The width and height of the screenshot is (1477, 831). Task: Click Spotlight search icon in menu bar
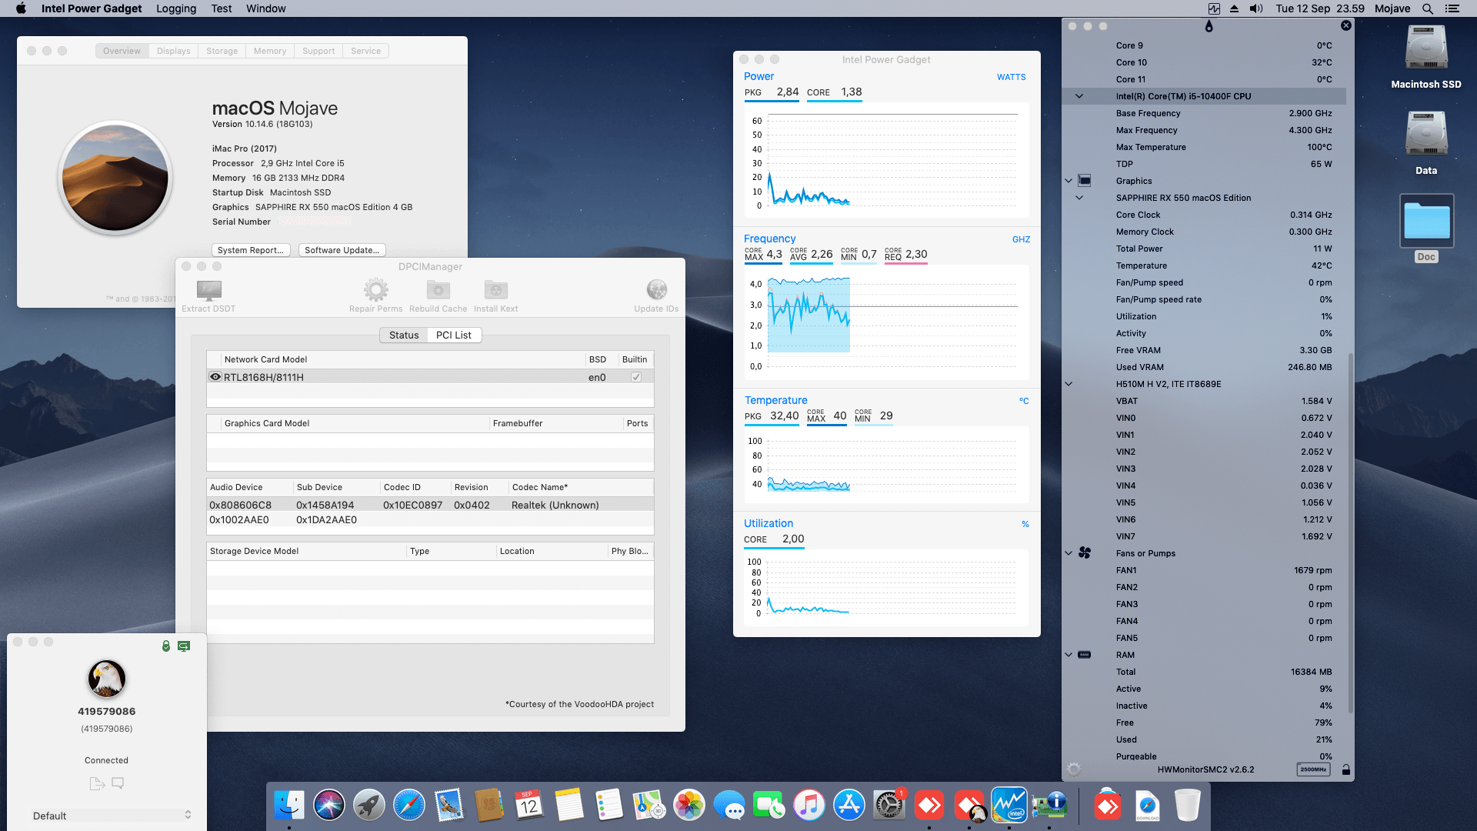click(x=1427, y=8)
